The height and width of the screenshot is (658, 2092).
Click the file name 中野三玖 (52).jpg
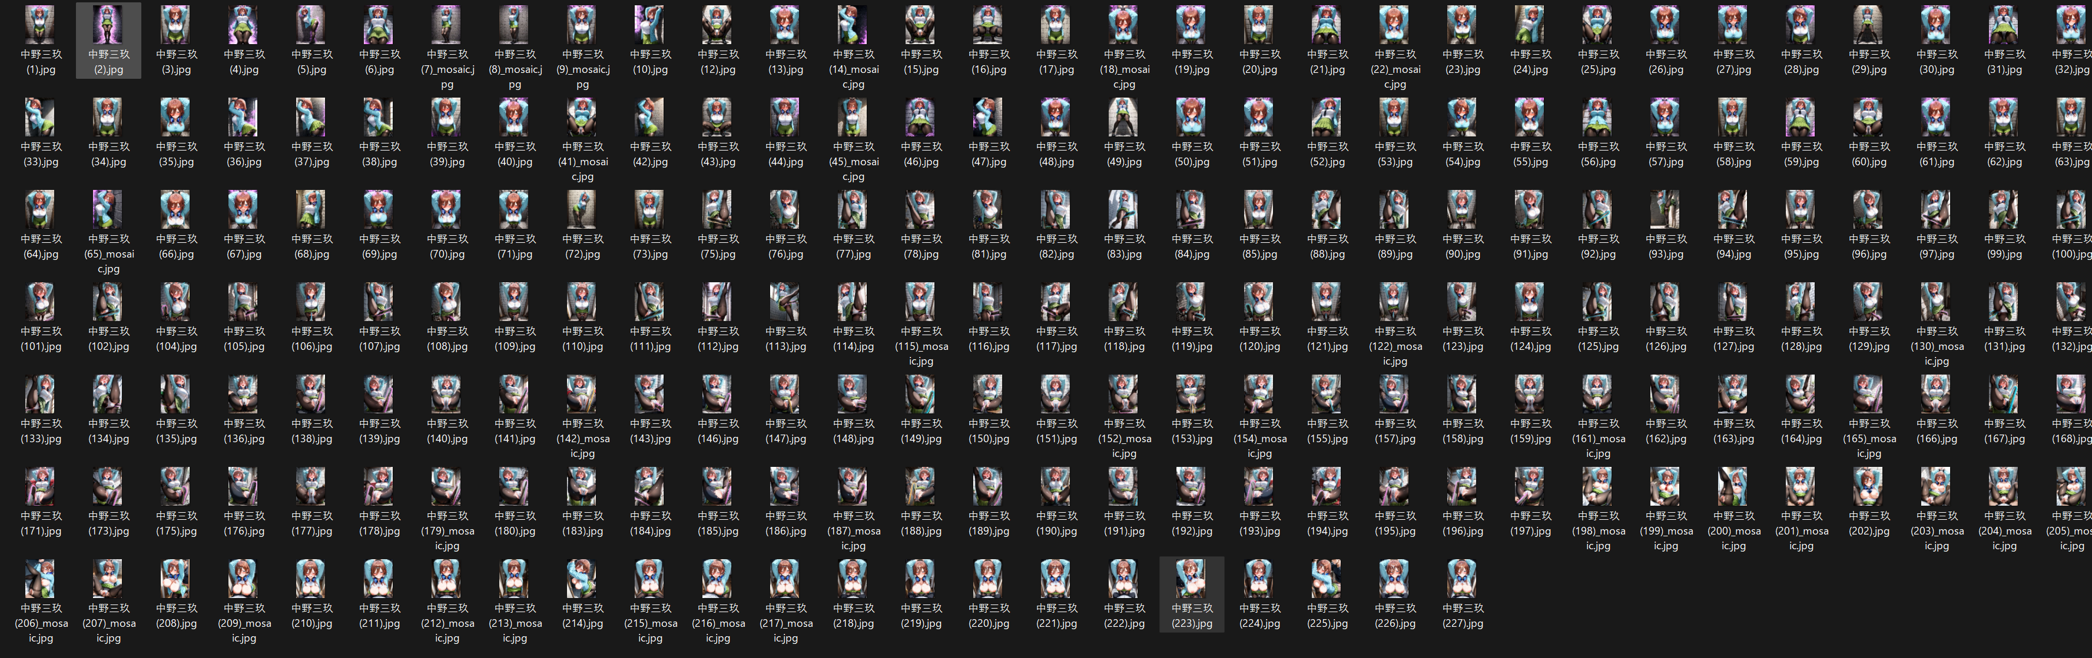click(1327, 154)
